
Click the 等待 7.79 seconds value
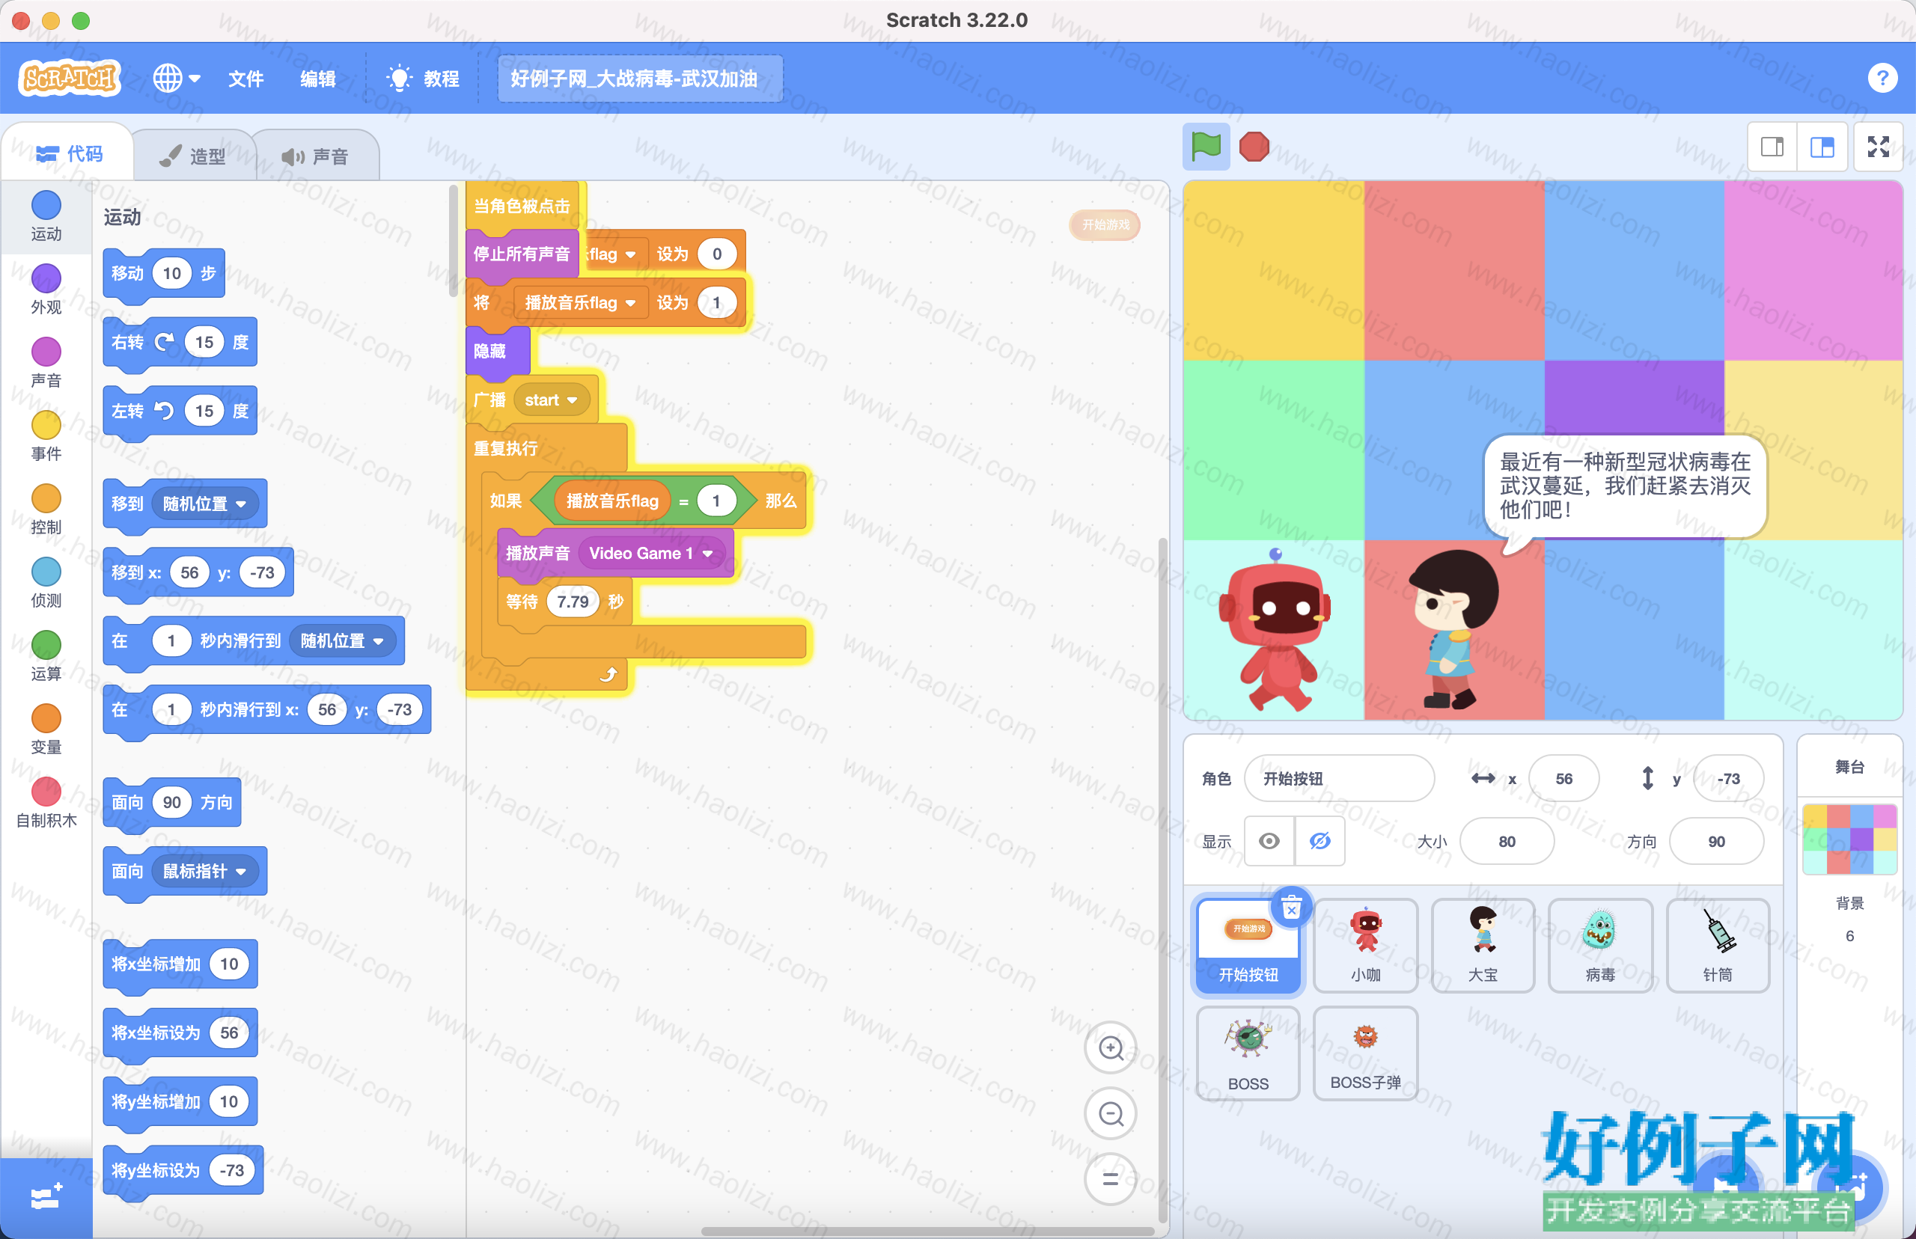point(572,602)
